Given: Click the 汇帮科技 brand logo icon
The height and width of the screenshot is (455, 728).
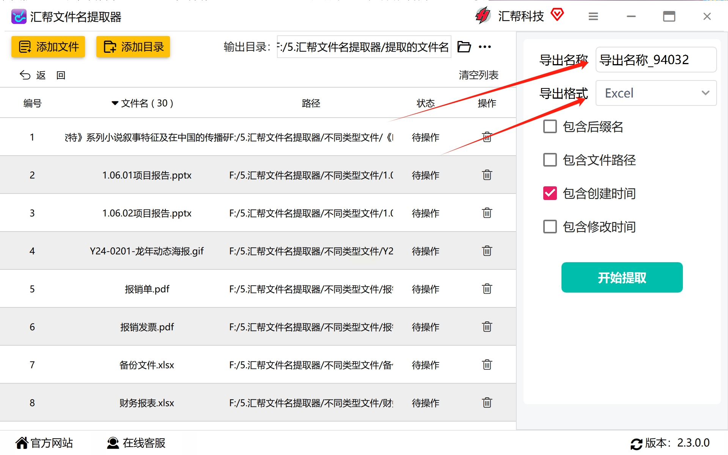Looking at the screenshot, I should pos(483,16).
